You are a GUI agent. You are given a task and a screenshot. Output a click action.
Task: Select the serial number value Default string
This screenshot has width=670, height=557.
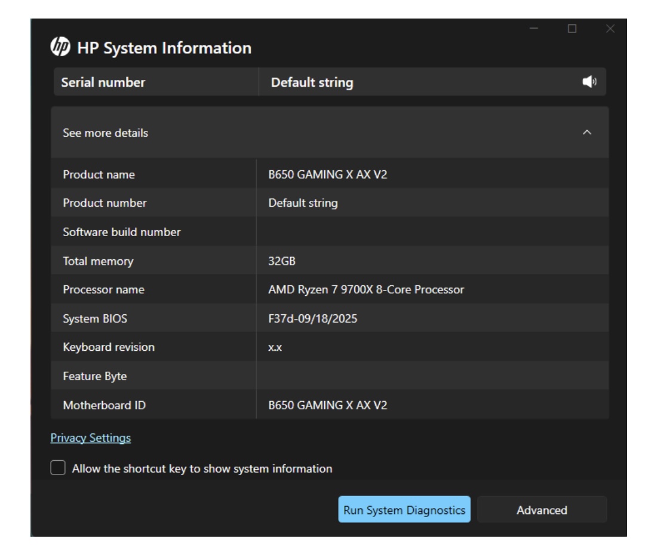pos(312,82)
